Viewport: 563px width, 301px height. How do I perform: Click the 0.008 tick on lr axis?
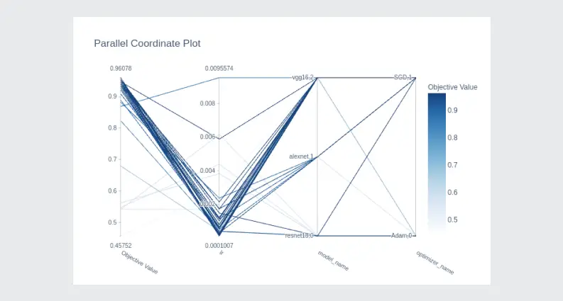207,103
